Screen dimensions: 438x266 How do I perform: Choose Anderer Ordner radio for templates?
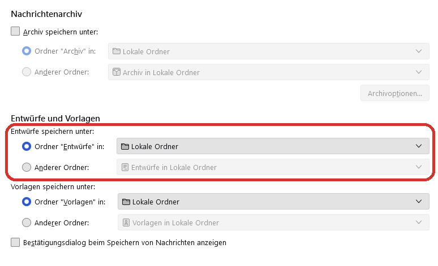(27, 223)
